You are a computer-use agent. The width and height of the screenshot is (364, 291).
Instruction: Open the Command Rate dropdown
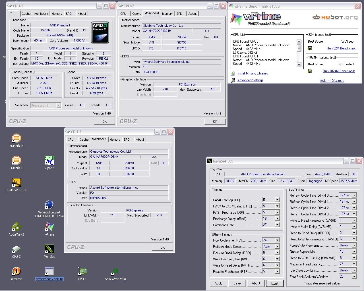pyautogui.click(x=277, y=225)
